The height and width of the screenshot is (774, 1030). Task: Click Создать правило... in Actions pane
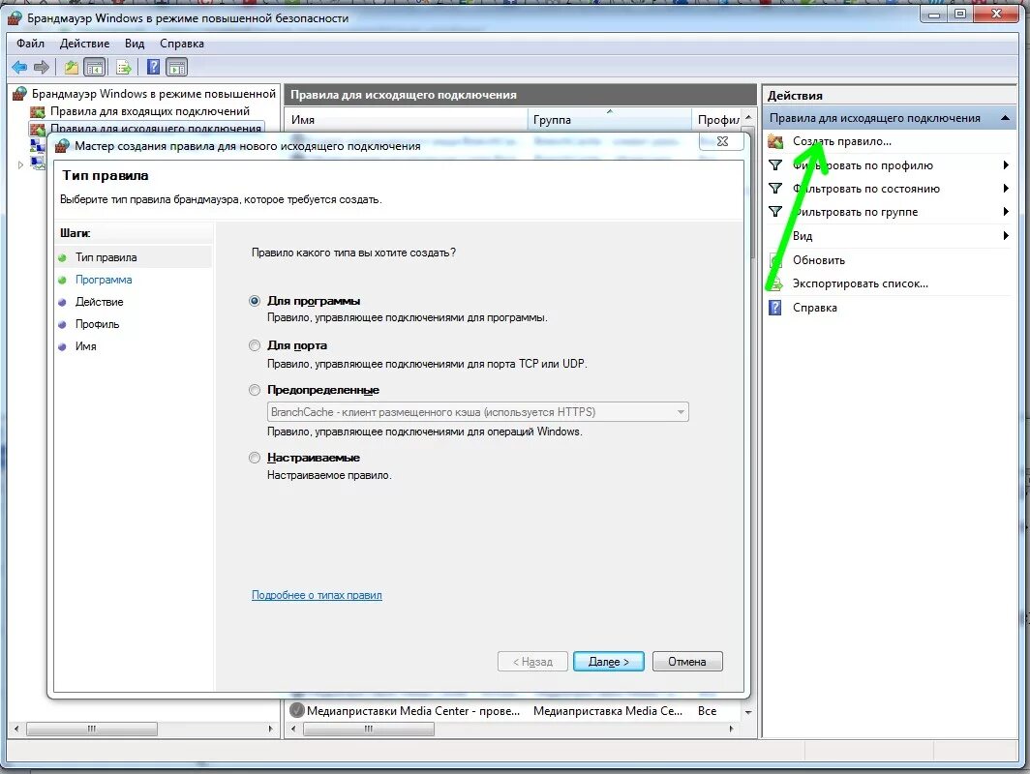point(841,141)
